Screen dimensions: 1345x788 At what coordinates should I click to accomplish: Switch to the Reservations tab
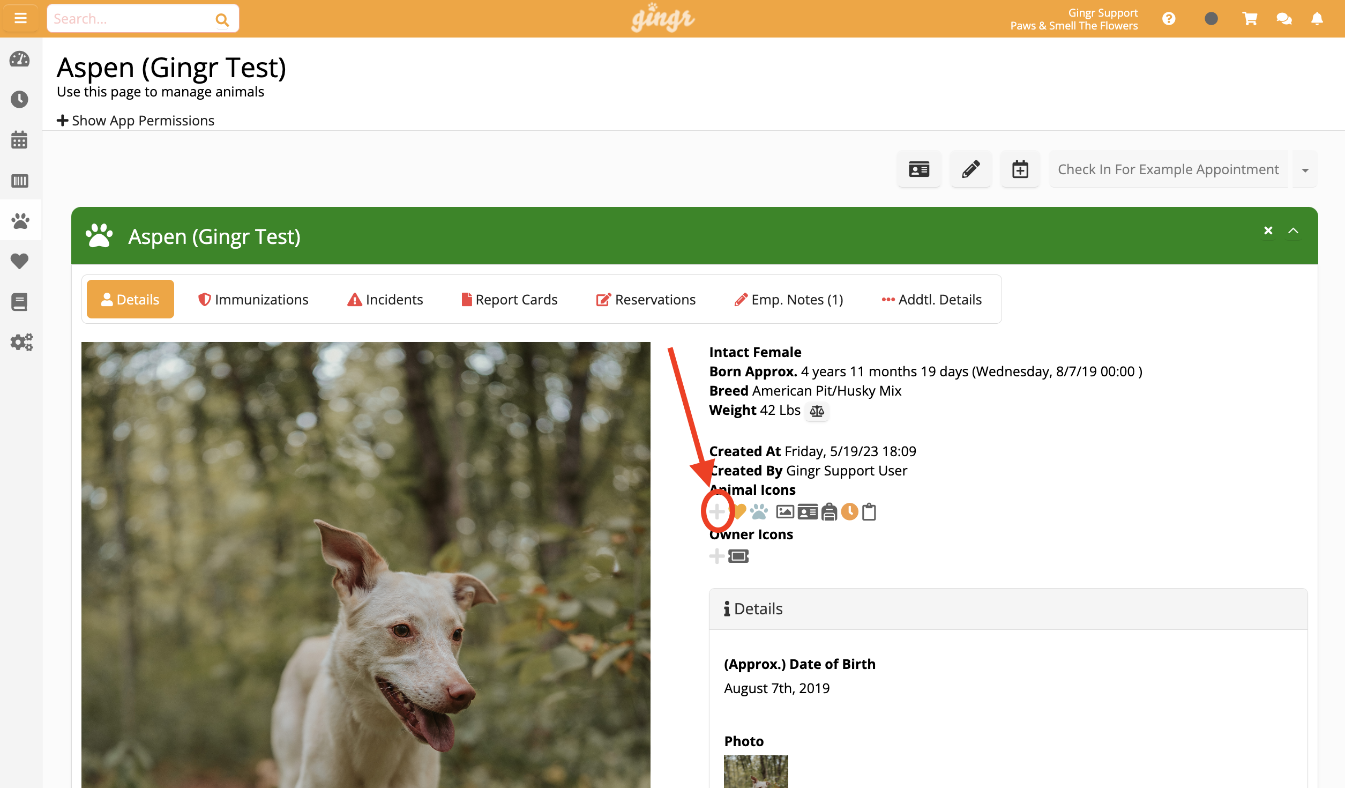coord(646,299)
